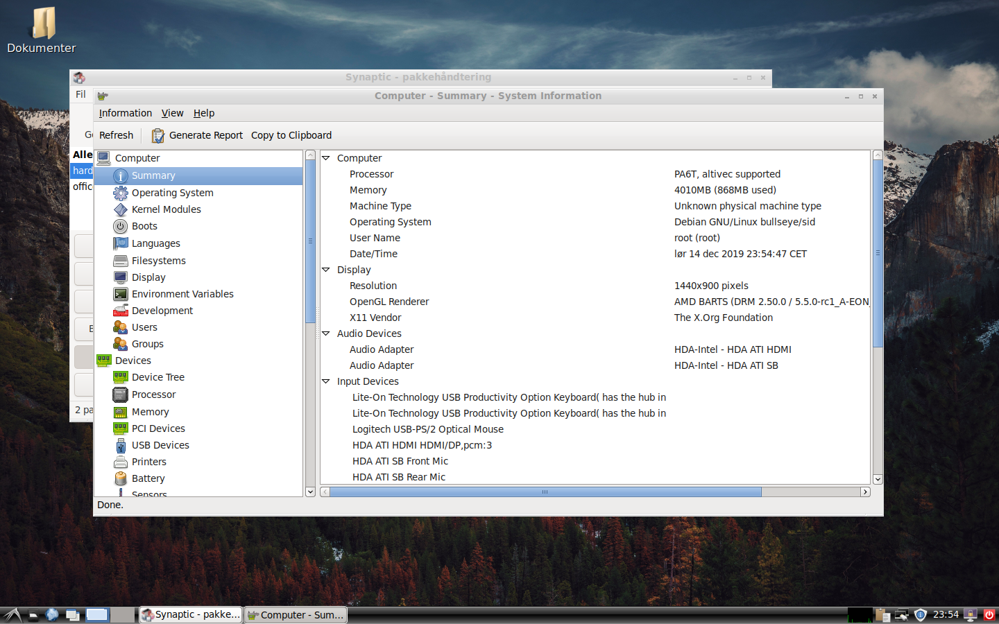
Task: Click the sidebar scroll down arrow
Action: [310, 492]
